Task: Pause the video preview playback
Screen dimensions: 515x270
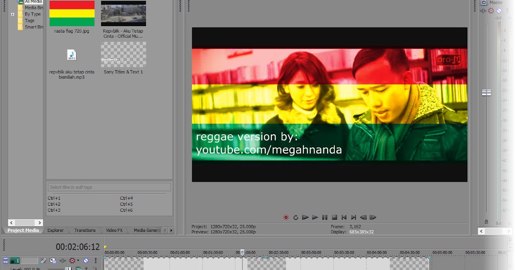Action: (325, 217)
